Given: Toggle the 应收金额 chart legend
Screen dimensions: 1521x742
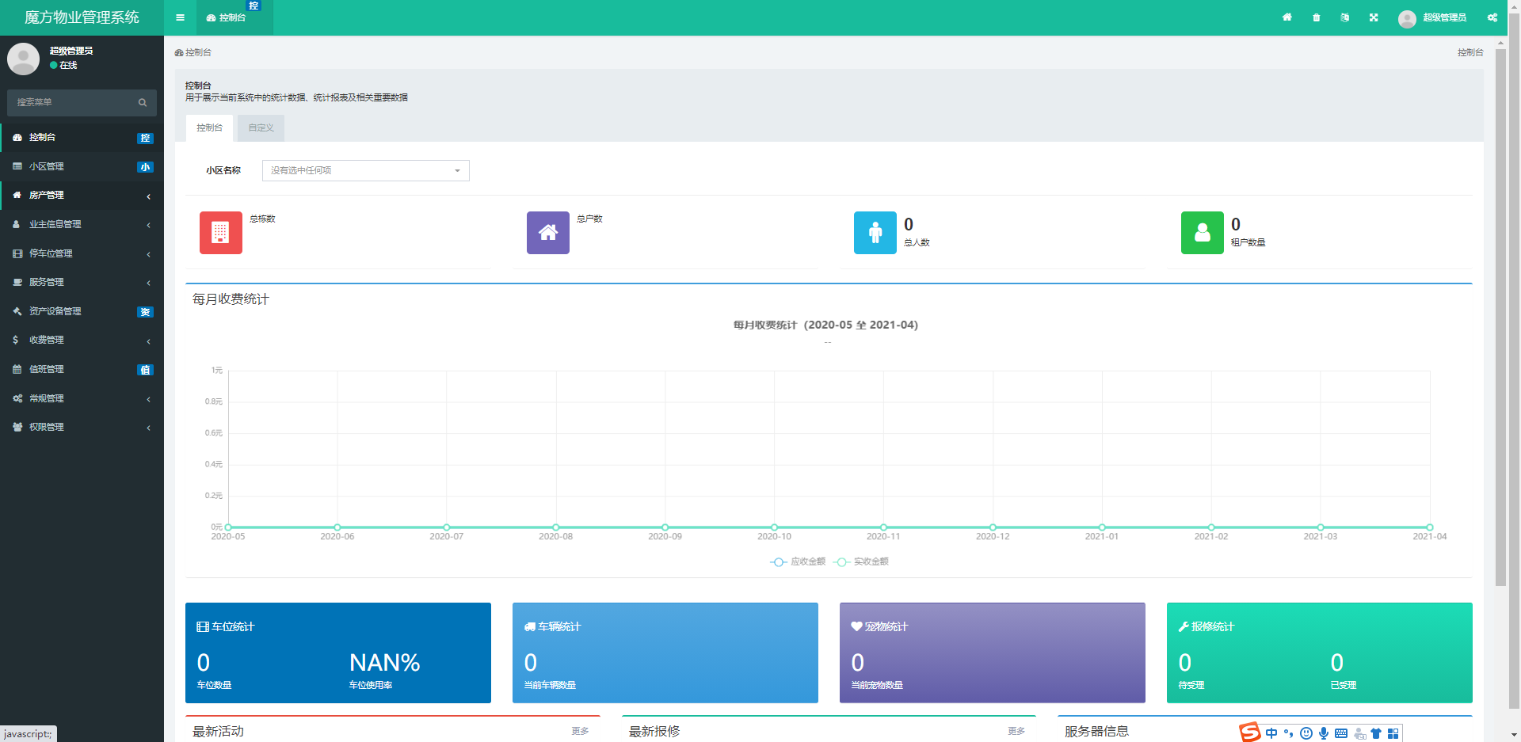Looking at the screenshot, I should click(798, 561).
